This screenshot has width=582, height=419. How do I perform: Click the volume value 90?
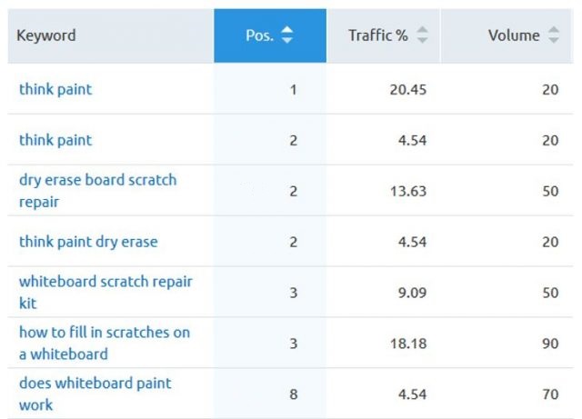tap(549, 344)
